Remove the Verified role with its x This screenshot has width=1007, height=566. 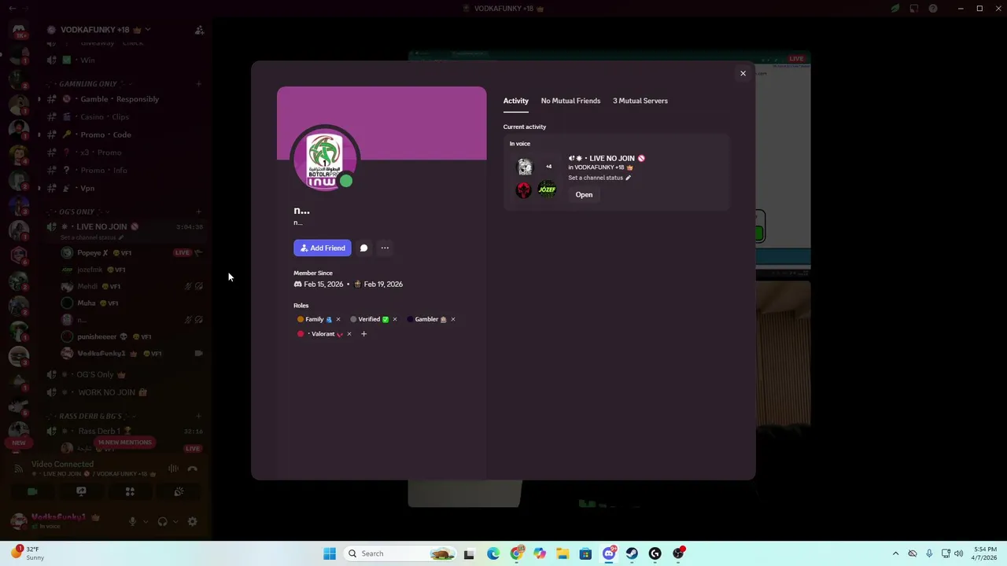coord(394,319)
